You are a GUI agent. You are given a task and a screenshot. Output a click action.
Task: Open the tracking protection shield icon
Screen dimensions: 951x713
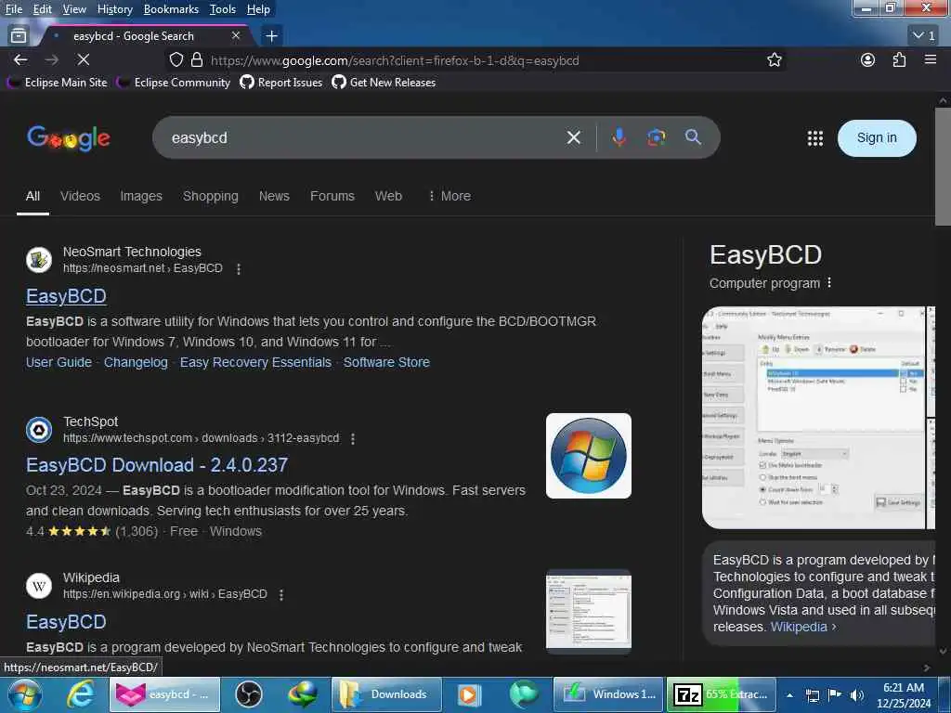click(x=176, y=60)
